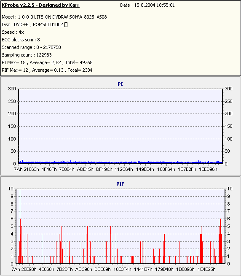Click the 149EE4h label on PI x-axis
Image resolution: width=241 pixels, height=276 pixels.
[145, 169]
